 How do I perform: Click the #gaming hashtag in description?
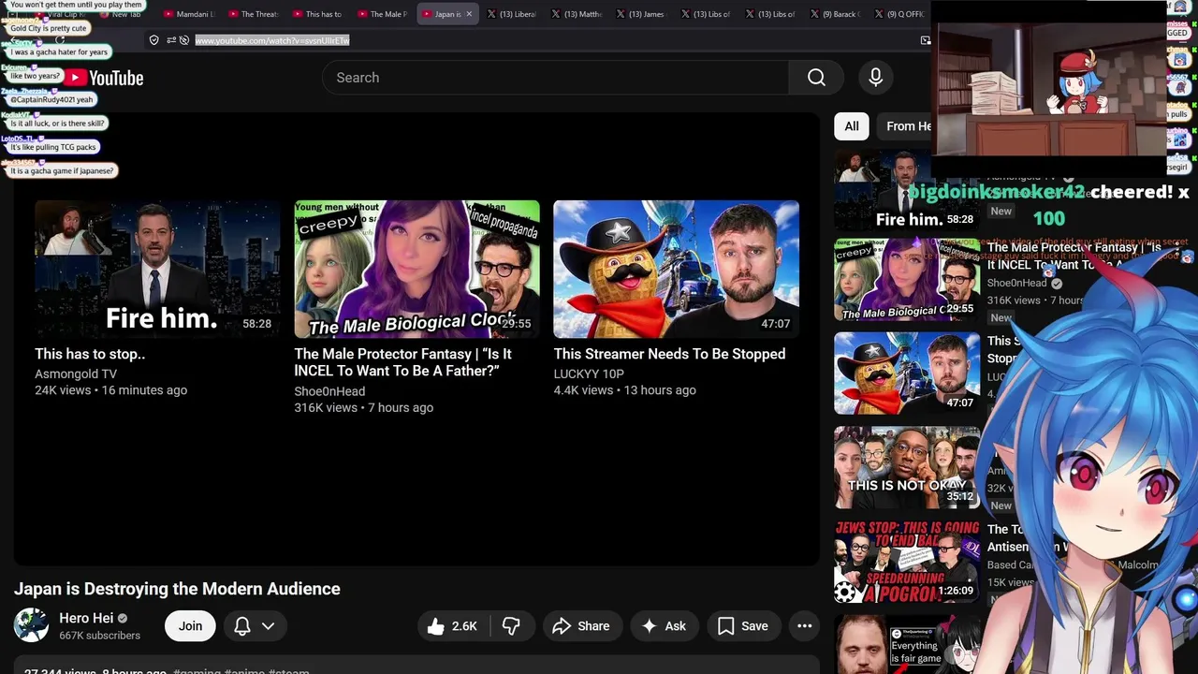pyautogui.click(x=197, y=670)
